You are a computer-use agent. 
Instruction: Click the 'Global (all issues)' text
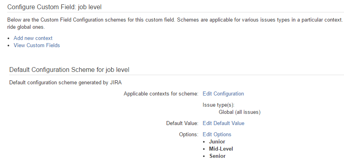pos(239,113)
